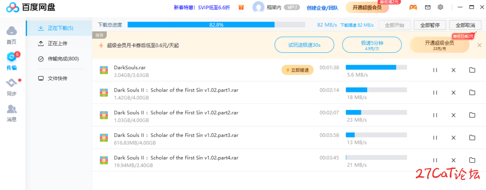Pause the part2.rar download
This screenshot has height=190, width=486.
[x=435, y=115]
